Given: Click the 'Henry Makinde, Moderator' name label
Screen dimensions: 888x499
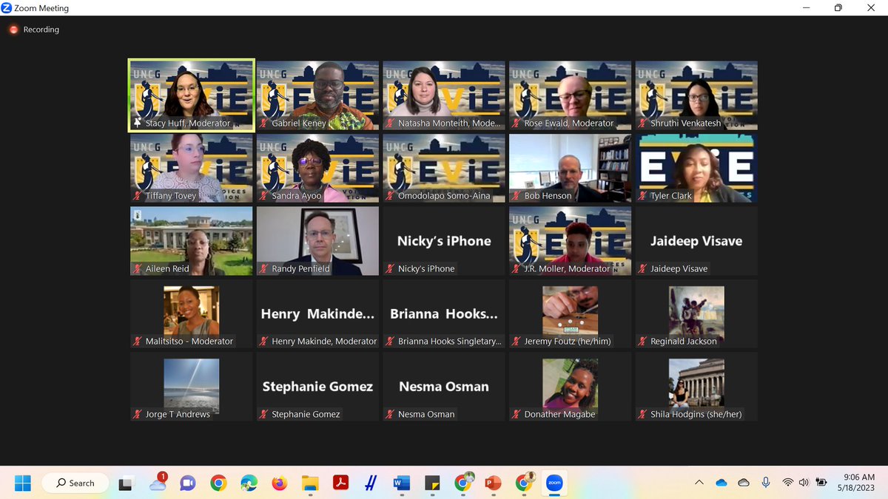Looking at the screenshot, I should tap(324, 342).
